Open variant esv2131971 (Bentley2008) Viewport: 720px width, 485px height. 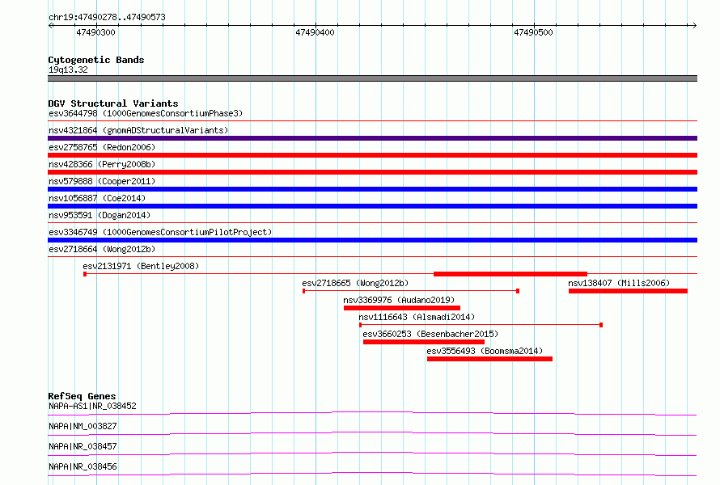(x=141, y=266)
